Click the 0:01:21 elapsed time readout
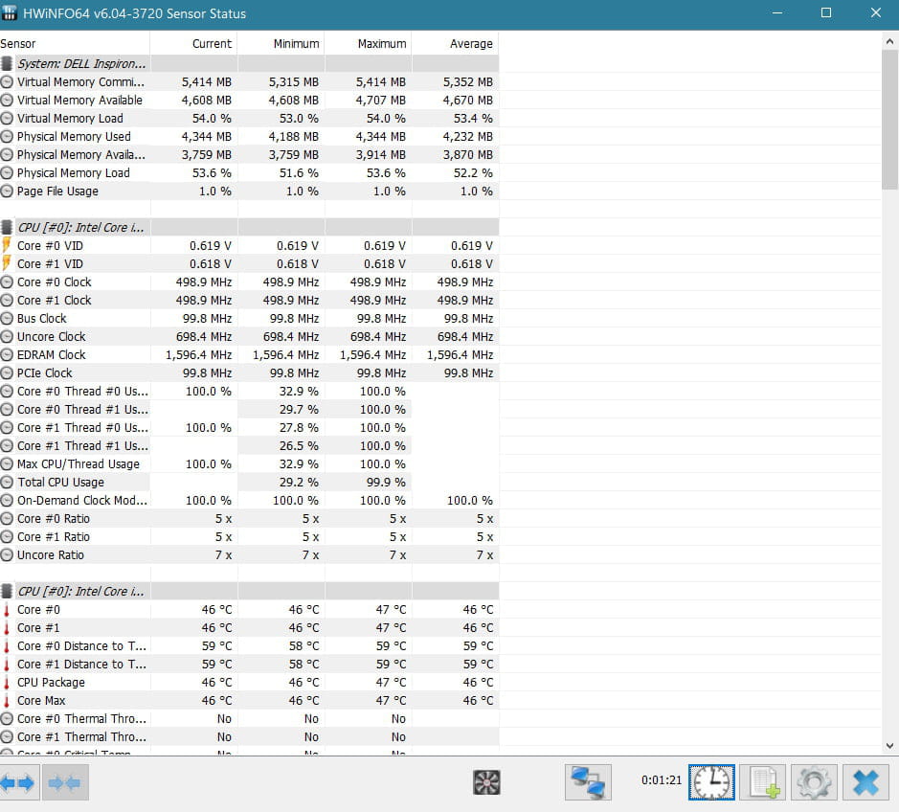 (662, 780)
